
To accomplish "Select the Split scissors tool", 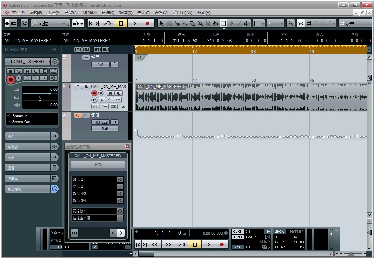I will coord(177,24).
